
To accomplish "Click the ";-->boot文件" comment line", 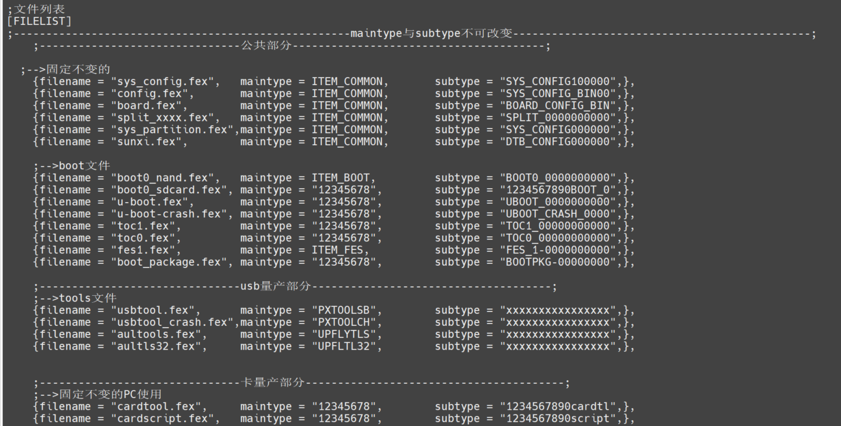I will coord(71,166).
